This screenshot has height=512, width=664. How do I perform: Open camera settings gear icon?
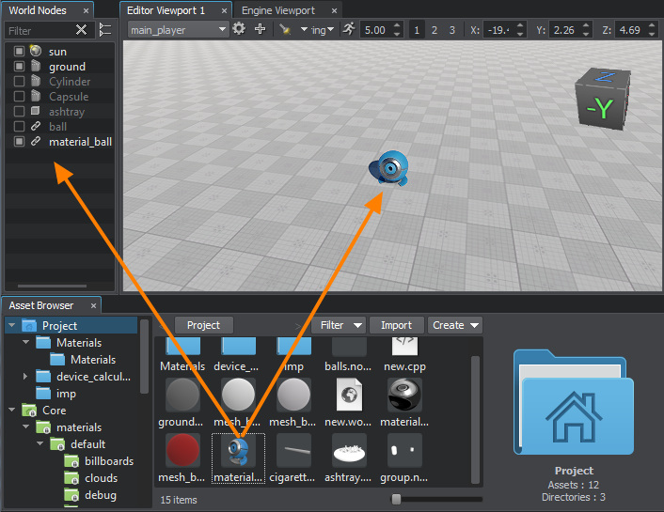[x=239, y=29]
